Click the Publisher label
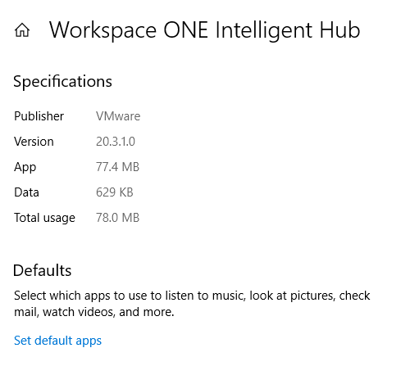Viewport: 401px width, 366px height. [39, 116]
